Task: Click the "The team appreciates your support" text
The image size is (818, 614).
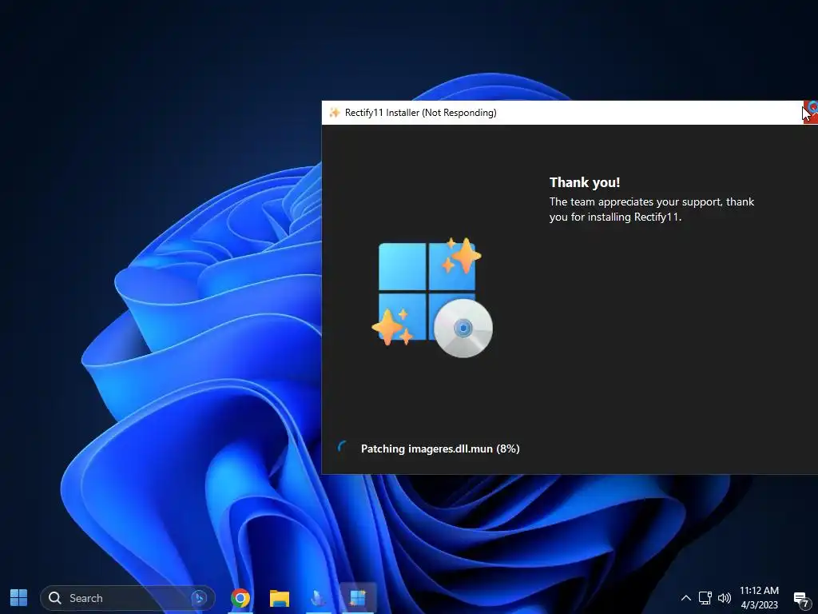Action: pos(652,209)
